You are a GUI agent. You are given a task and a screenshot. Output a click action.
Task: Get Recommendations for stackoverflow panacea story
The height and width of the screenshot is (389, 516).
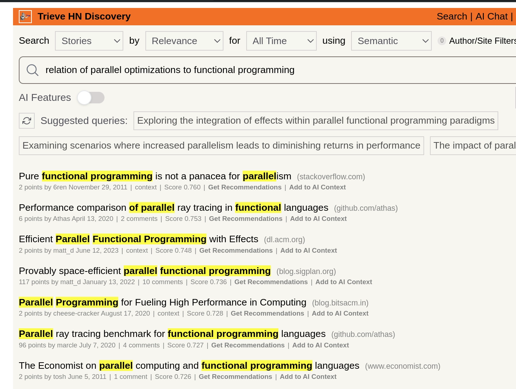245,187
